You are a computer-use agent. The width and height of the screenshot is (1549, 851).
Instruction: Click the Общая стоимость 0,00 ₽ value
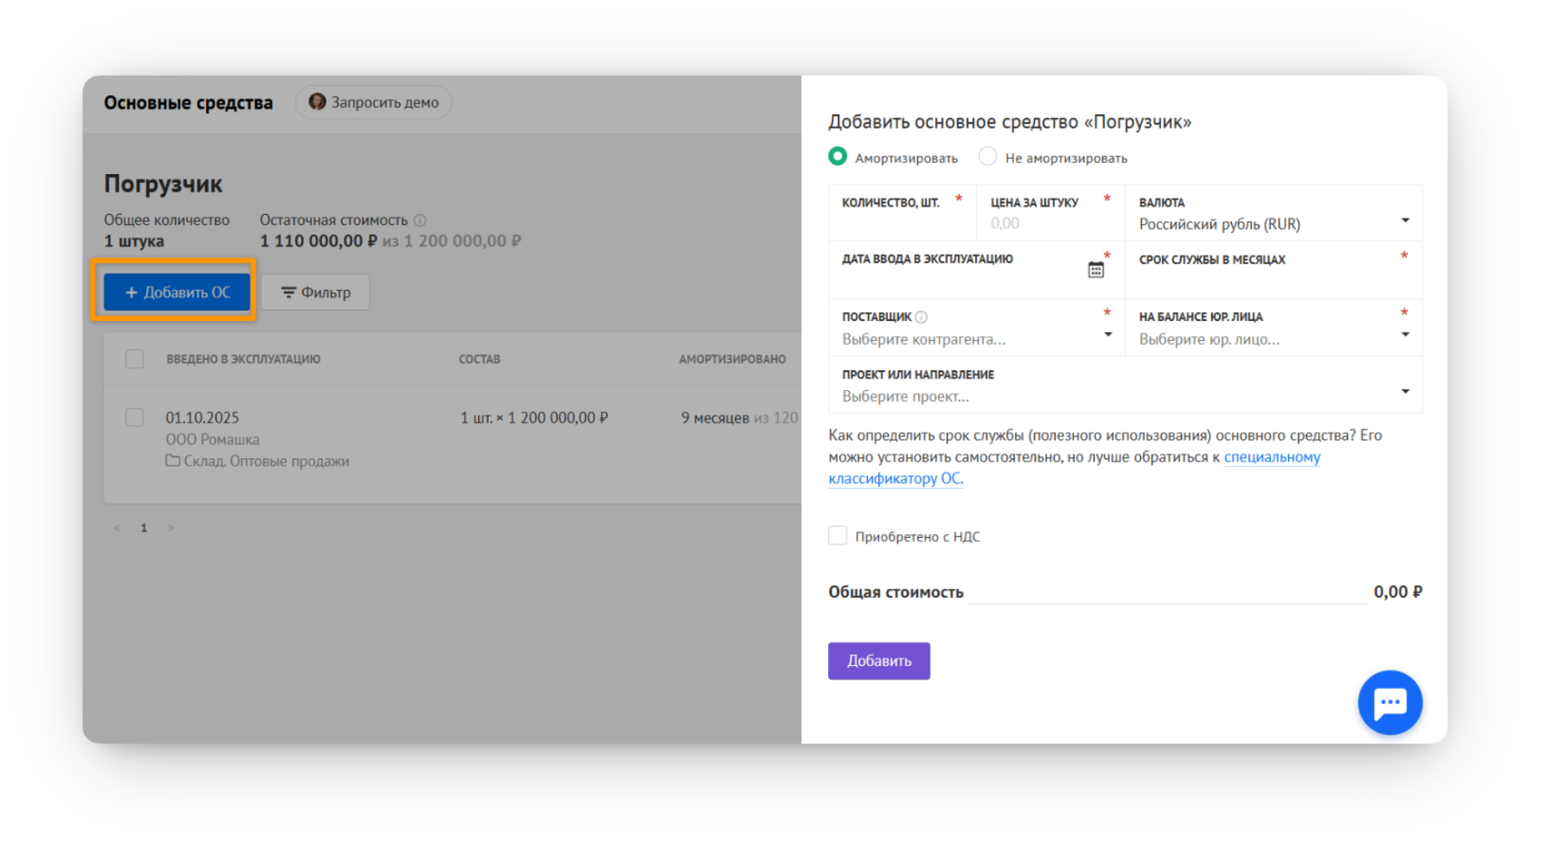[x=1397, y=592]
